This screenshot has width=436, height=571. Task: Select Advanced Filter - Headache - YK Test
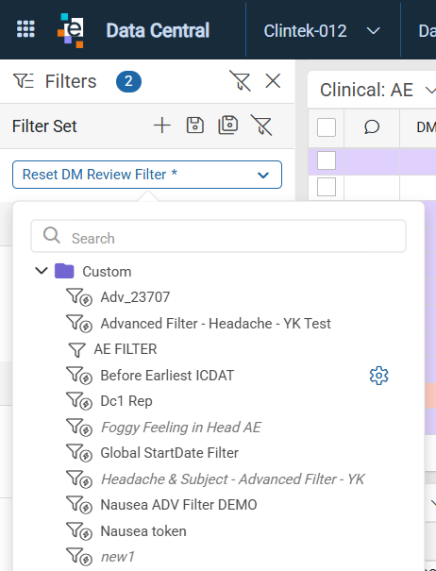[215, 324]
